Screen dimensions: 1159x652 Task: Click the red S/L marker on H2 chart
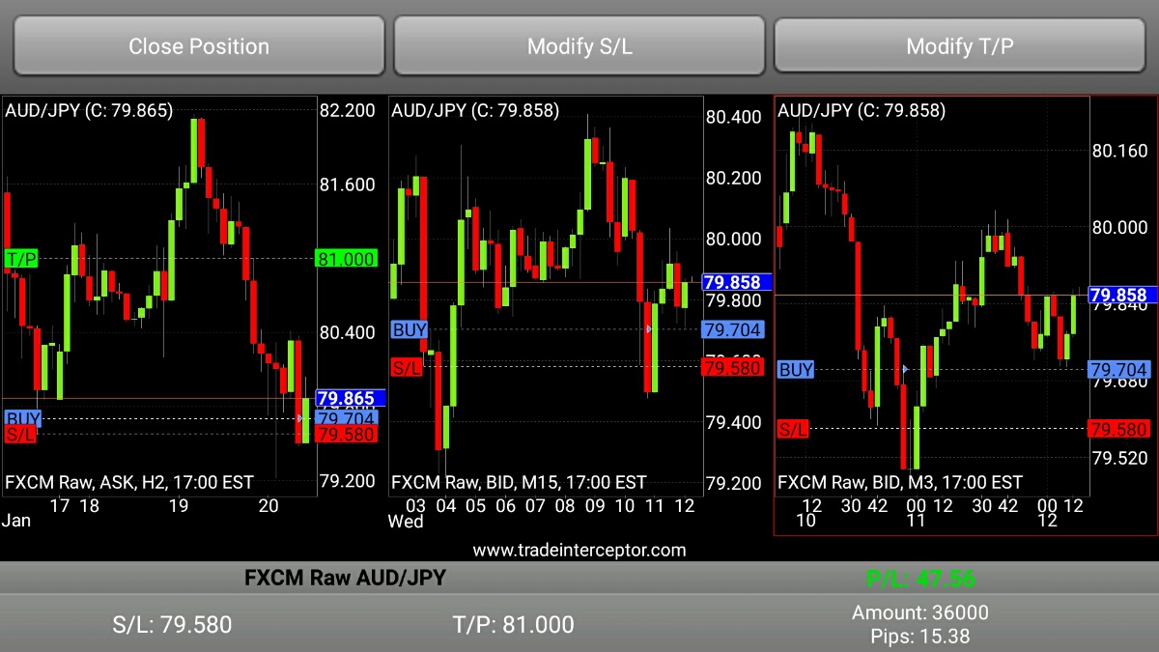19,434
